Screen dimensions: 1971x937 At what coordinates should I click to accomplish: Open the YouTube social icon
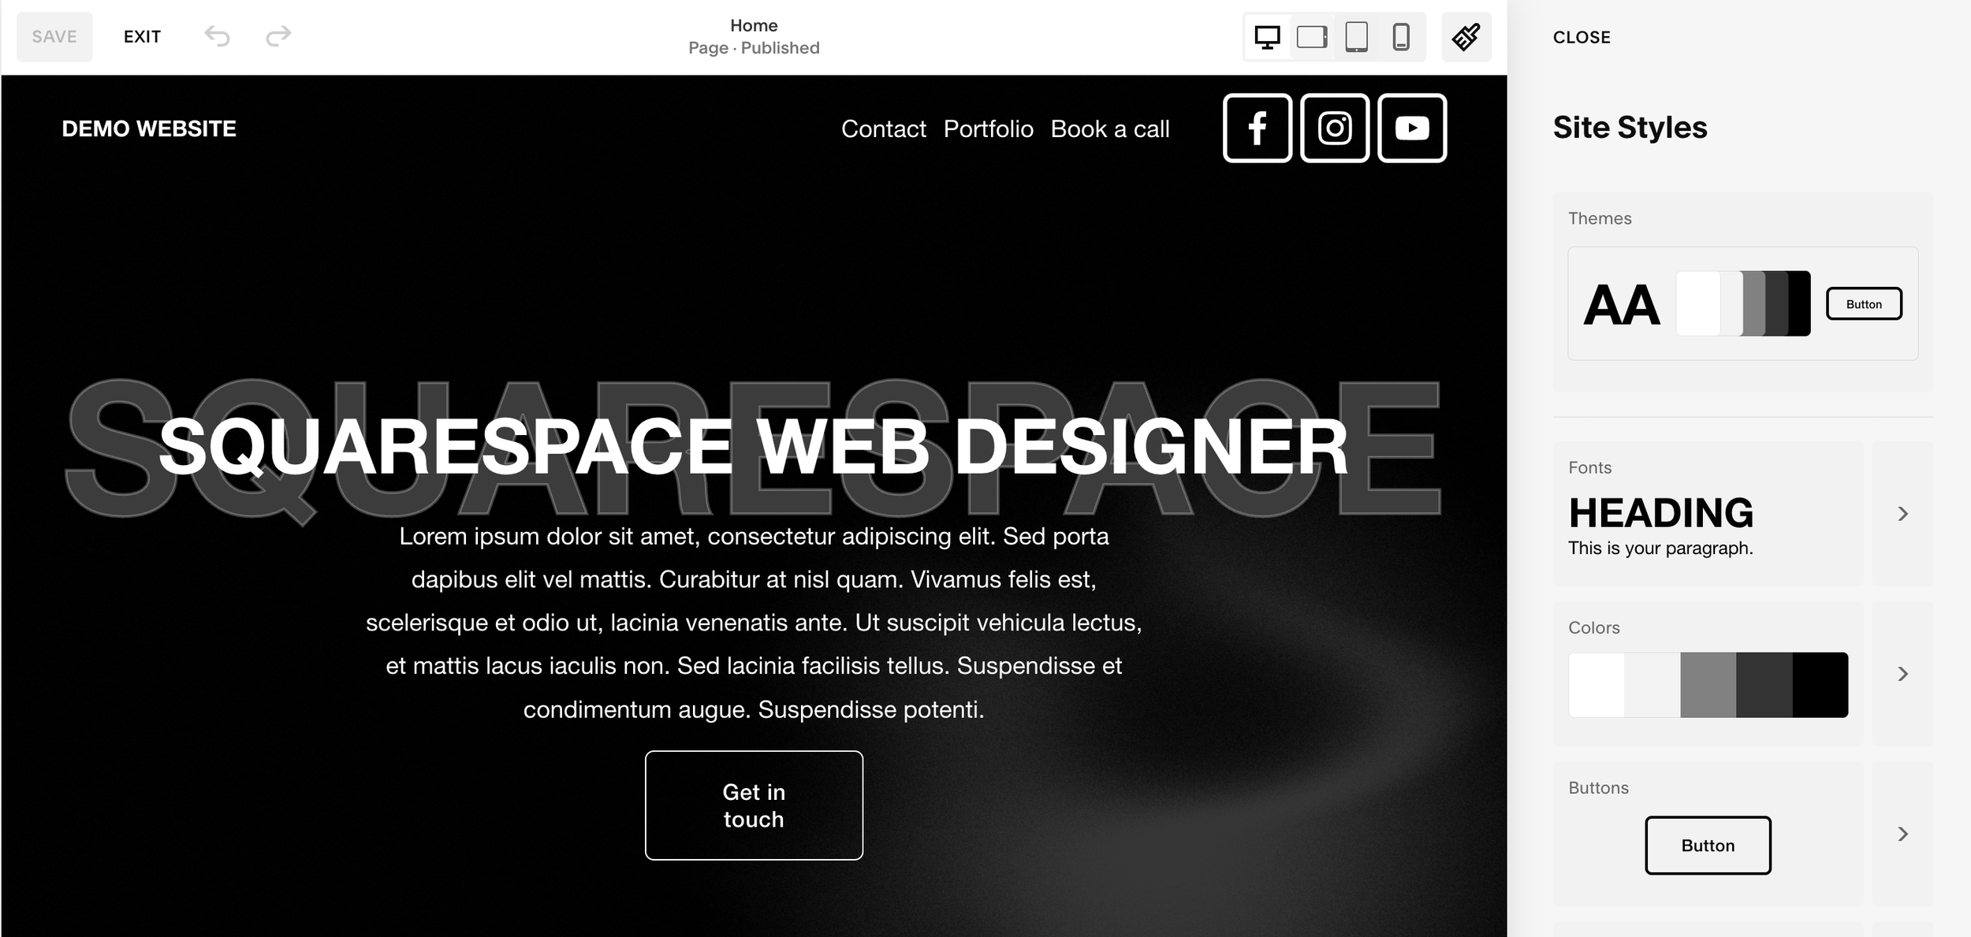[1412, 128]
